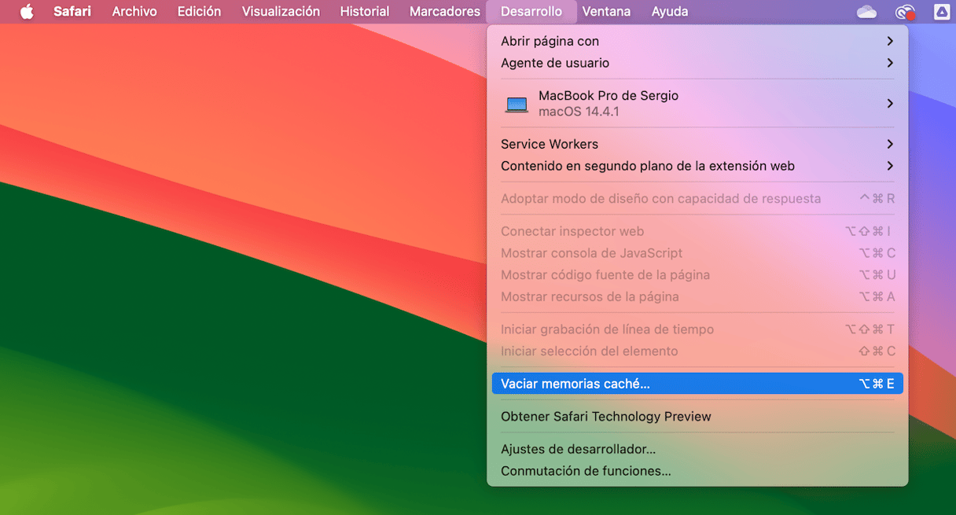Open the Ayuda menu
Image resolution: width=956 pixels, height=515 pixels.
(x=670, y=12)
